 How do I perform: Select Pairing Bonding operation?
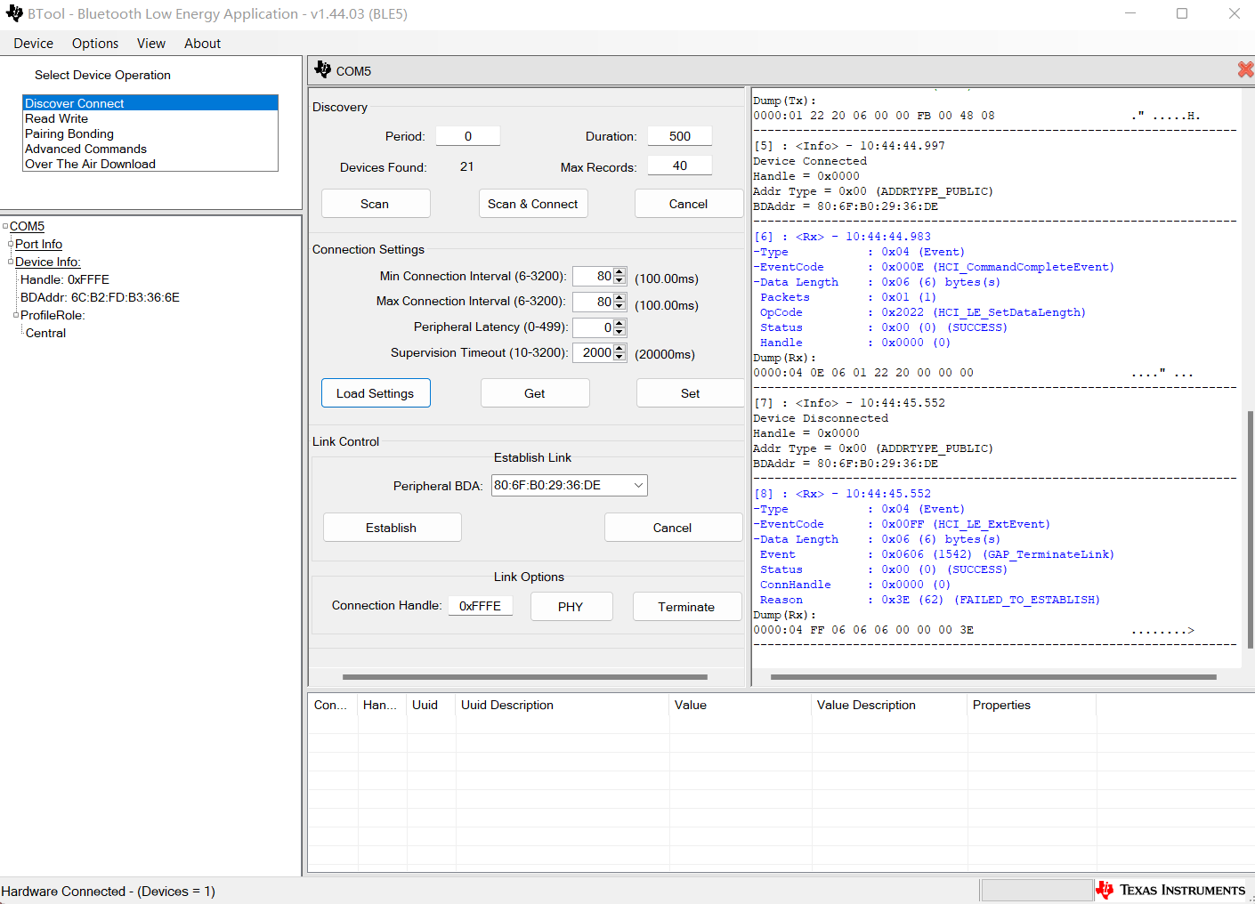coord(150,133)
